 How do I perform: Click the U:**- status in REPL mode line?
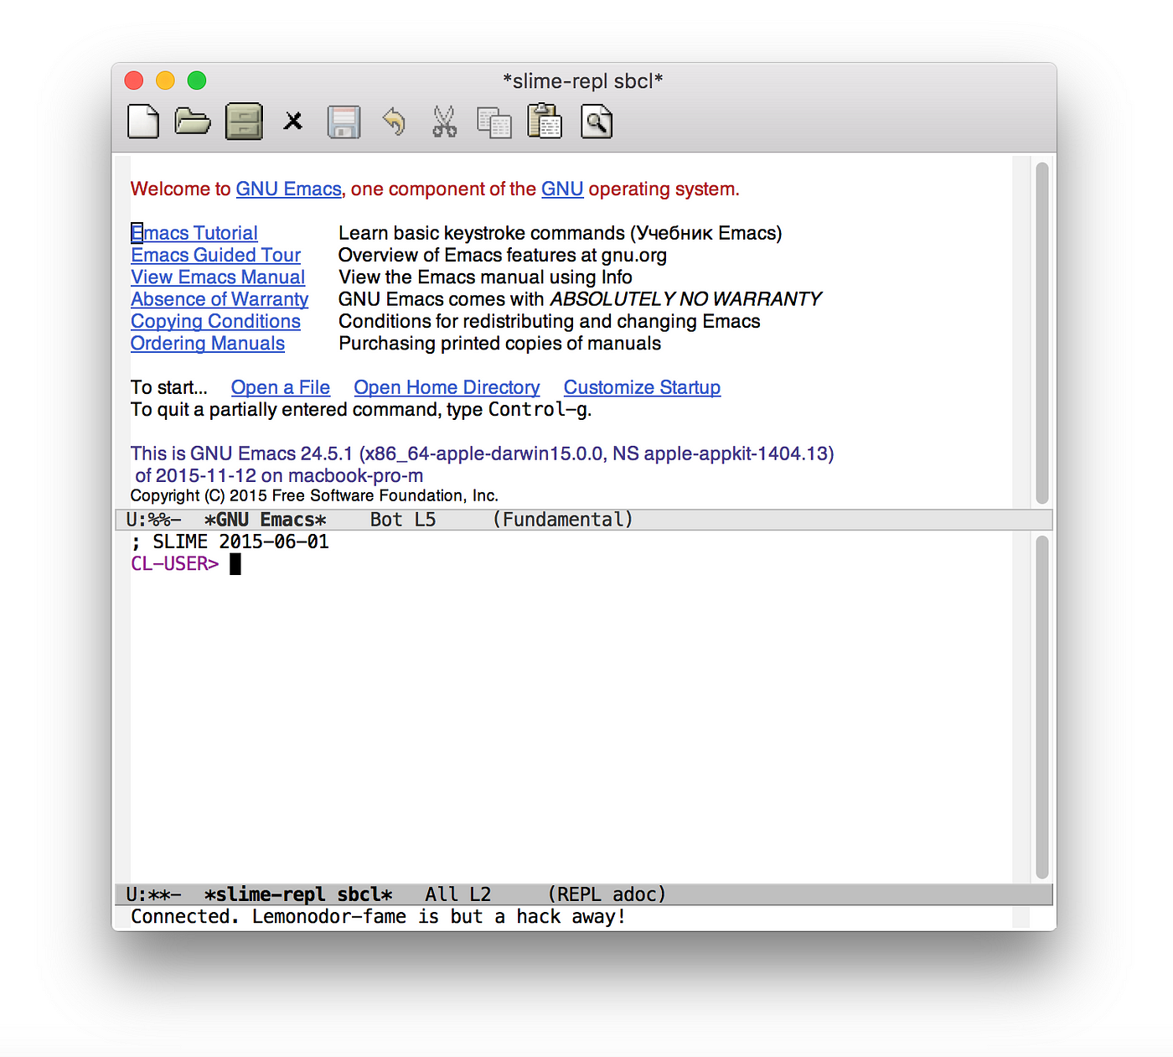(153, 894)
